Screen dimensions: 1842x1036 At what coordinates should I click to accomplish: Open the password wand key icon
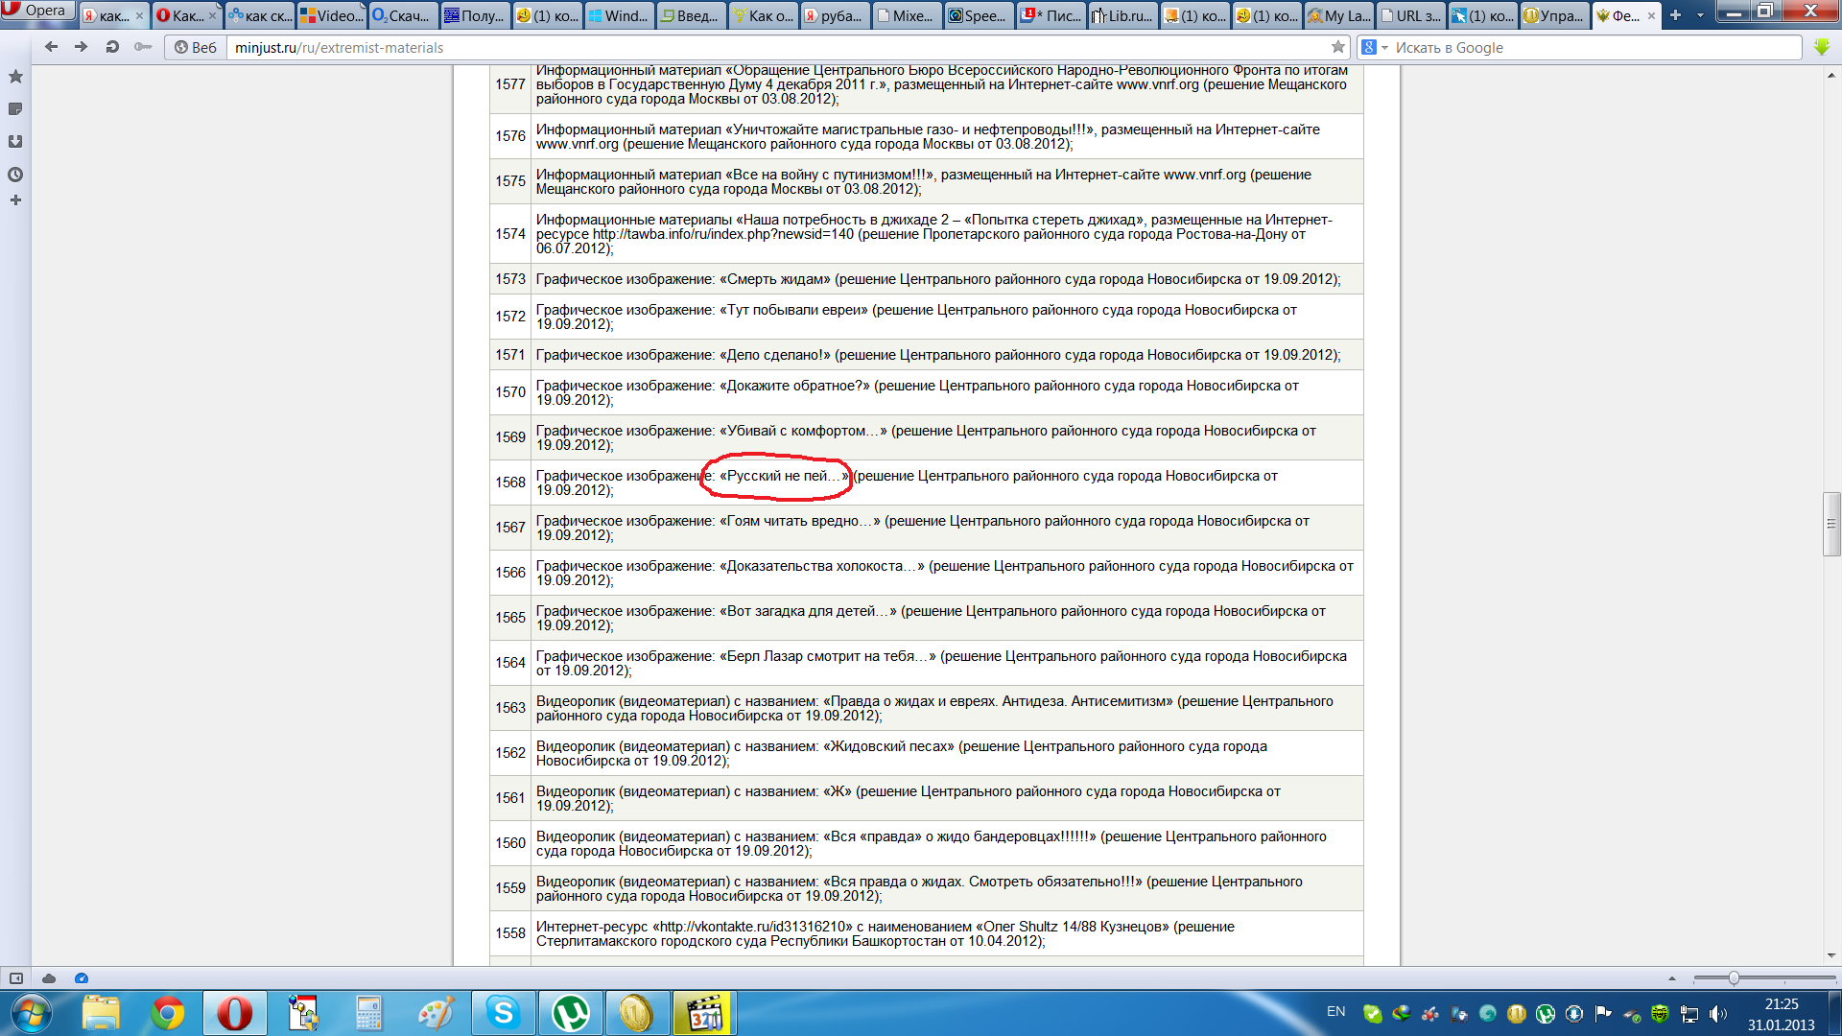pyautogui.click(x=143, y=47)
